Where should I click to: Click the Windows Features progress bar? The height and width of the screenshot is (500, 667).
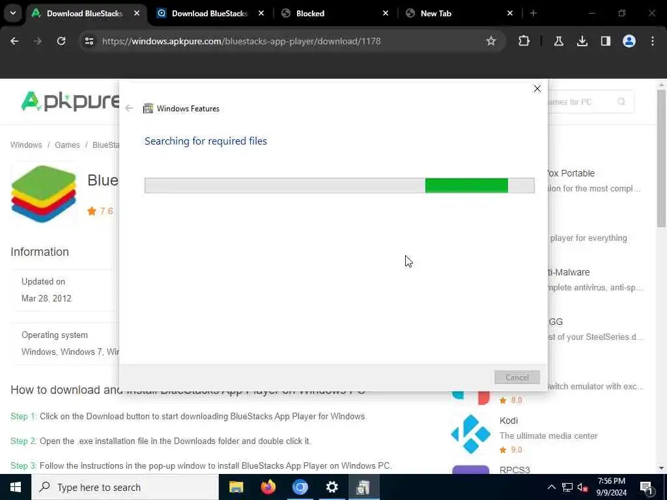(x=339, y=186)
